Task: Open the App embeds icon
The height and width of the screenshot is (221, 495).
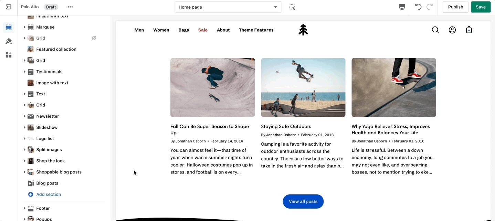Action: point(9,55)
